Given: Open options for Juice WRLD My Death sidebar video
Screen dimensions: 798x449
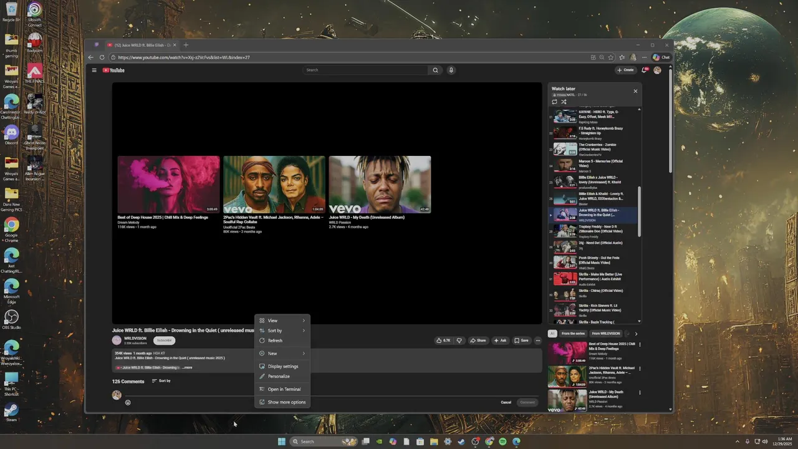Looking at the screenshot, I should (x=640, y=393).
